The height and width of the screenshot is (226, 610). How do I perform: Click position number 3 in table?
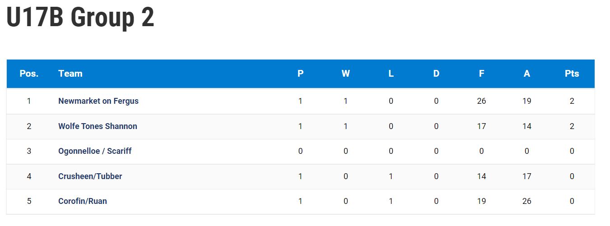(29, 151)
